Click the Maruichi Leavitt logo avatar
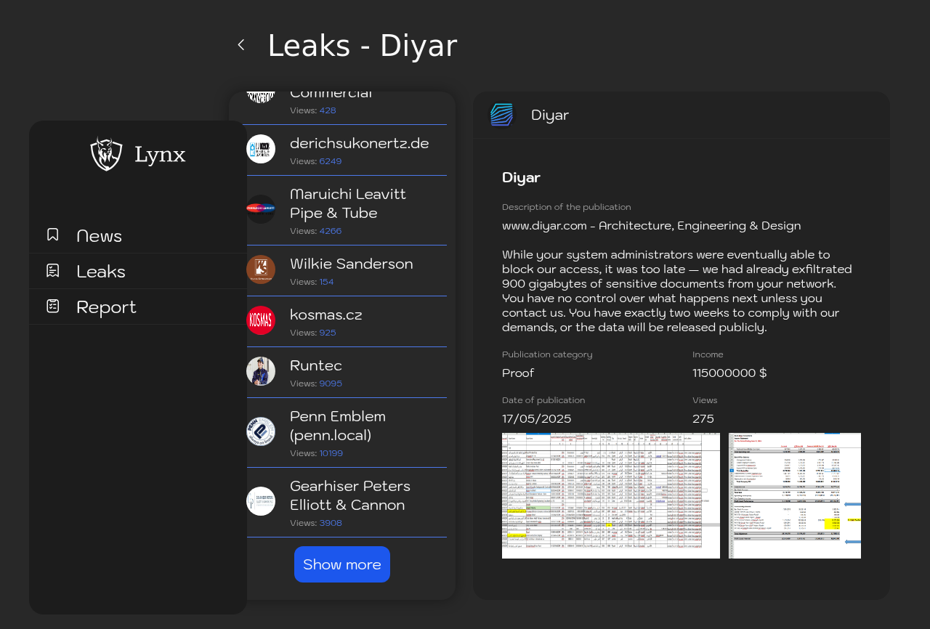 click(261, 209)
